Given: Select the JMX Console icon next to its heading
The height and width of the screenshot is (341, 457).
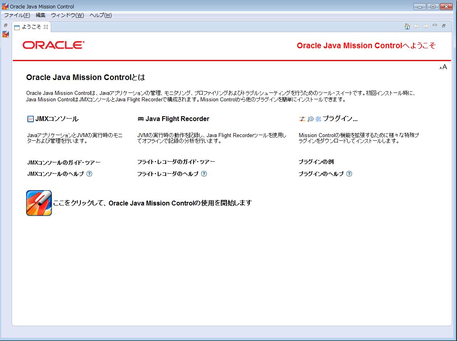Looking at the screenshot, I should (x=30, y=119).
